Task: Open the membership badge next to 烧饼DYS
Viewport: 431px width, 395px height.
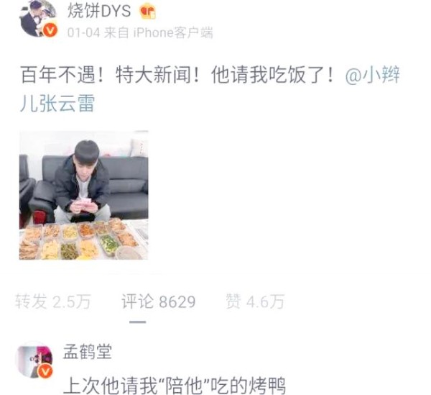Action: 148,11
